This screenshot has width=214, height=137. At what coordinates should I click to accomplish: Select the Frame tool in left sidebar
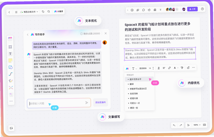pyautogui.click(x=10, y=47)
